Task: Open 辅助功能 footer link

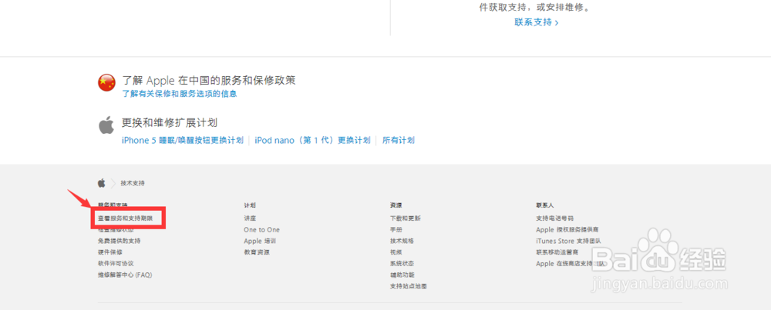Action: [402, 275]
